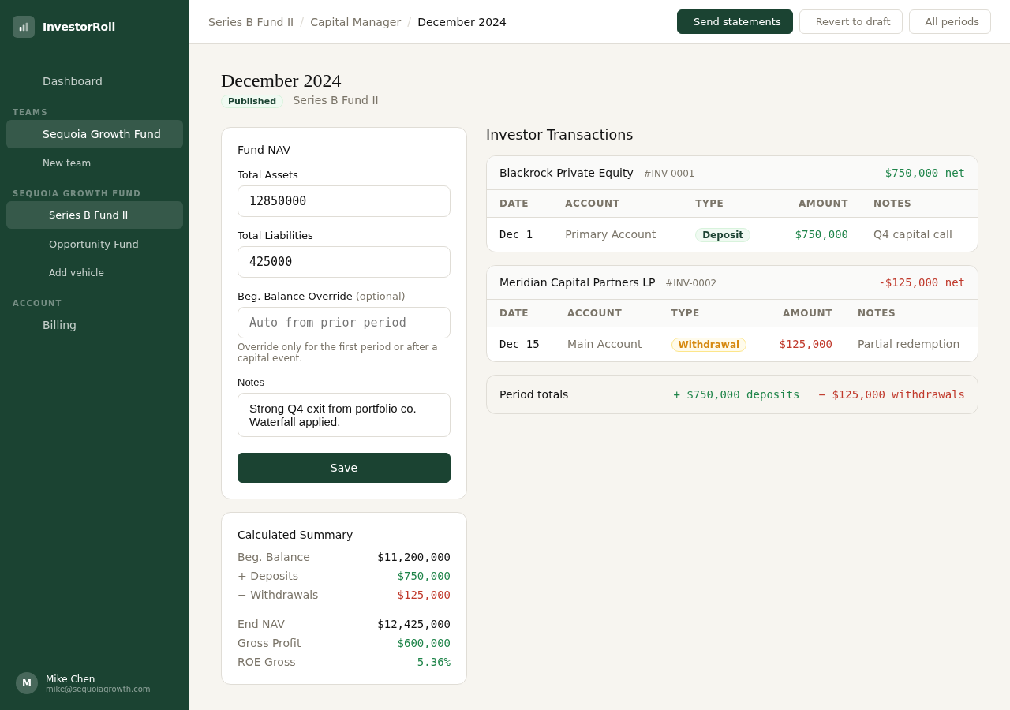
Task: Click the Beg. Balance Override field
Action: point(343,322)
